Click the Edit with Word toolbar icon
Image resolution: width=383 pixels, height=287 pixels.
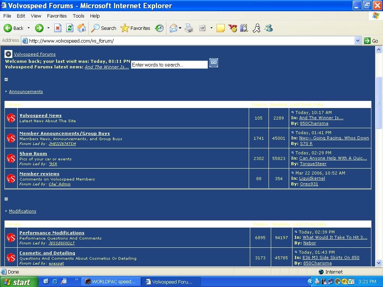(x=202, y=28)
